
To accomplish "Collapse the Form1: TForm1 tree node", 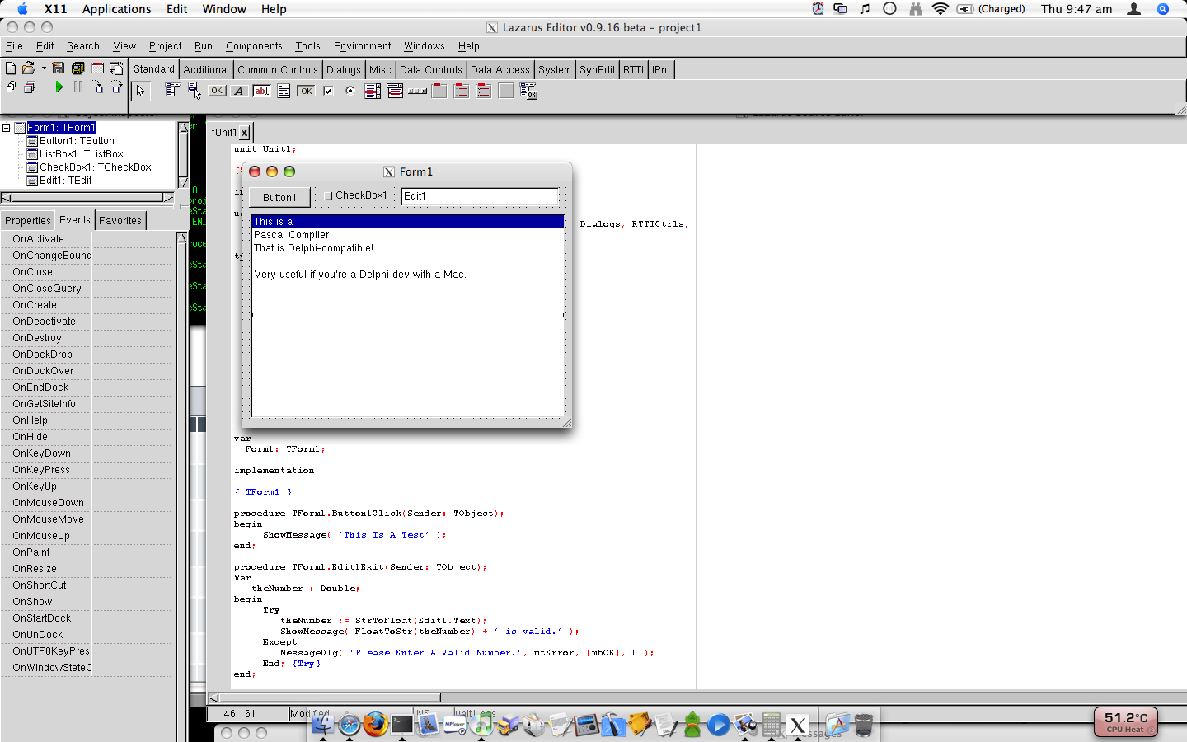I will click(6, 128).
